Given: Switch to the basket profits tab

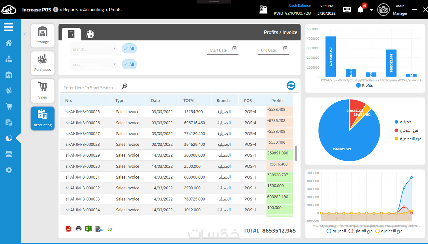Looking at the screenshot, I should point(90,34).
